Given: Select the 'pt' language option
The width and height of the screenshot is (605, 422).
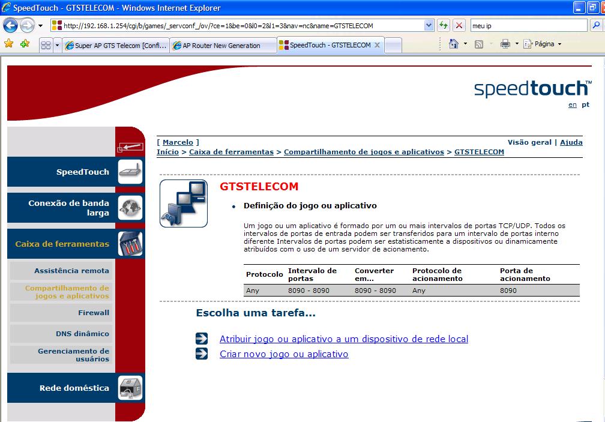Looking at the screenshot, I should coord(585,104).
